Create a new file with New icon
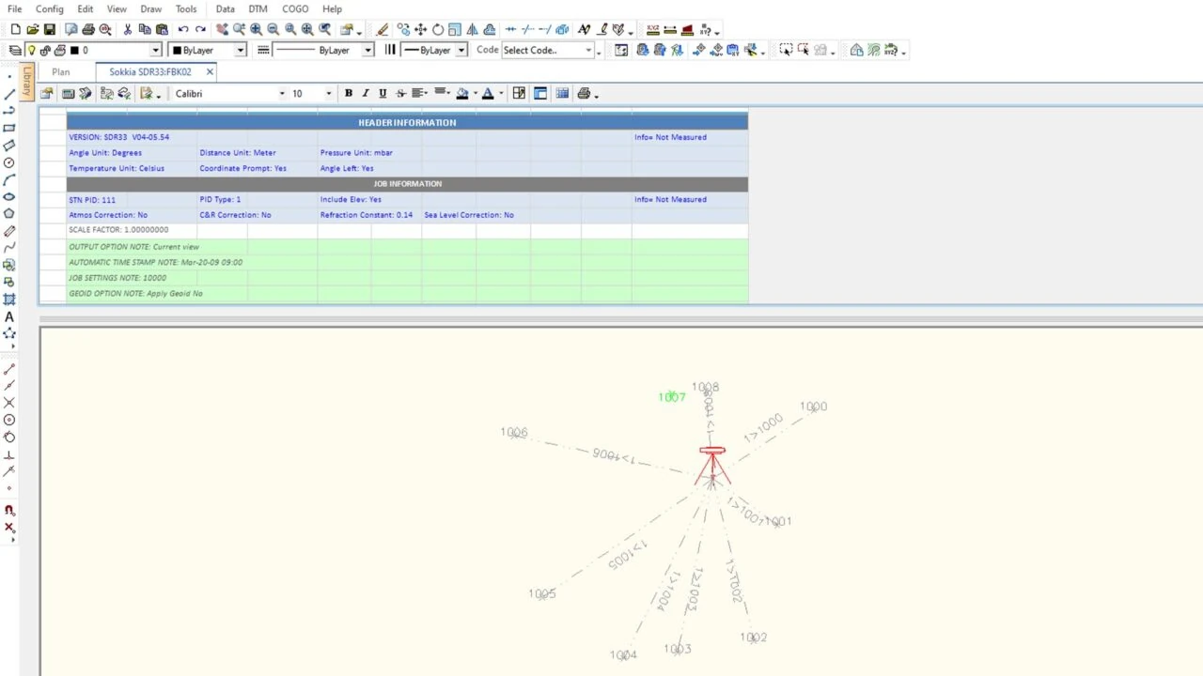 [15, 30]
